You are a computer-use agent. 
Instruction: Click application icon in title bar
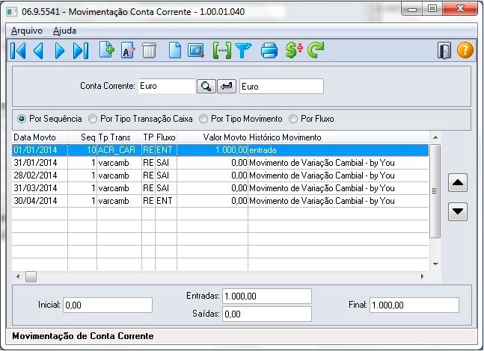pos(12,12)
